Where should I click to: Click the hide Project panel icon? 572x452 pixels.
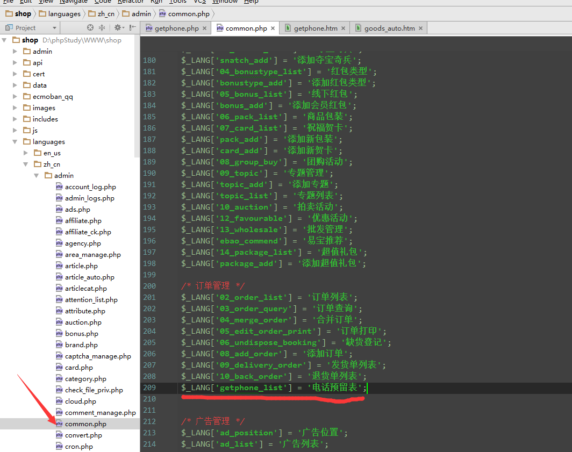click(x=132, y=27)
